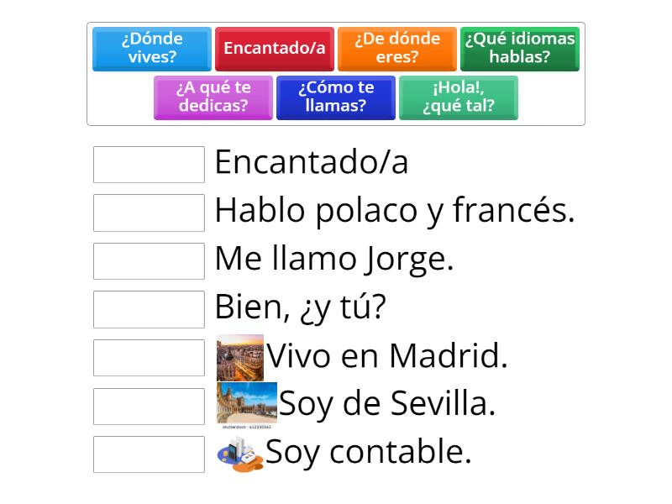Viewport: 672px width, 504px height.
Task: Pick the dark blue "¿Cómo te llamas?" tile
Action: (335, 97)
